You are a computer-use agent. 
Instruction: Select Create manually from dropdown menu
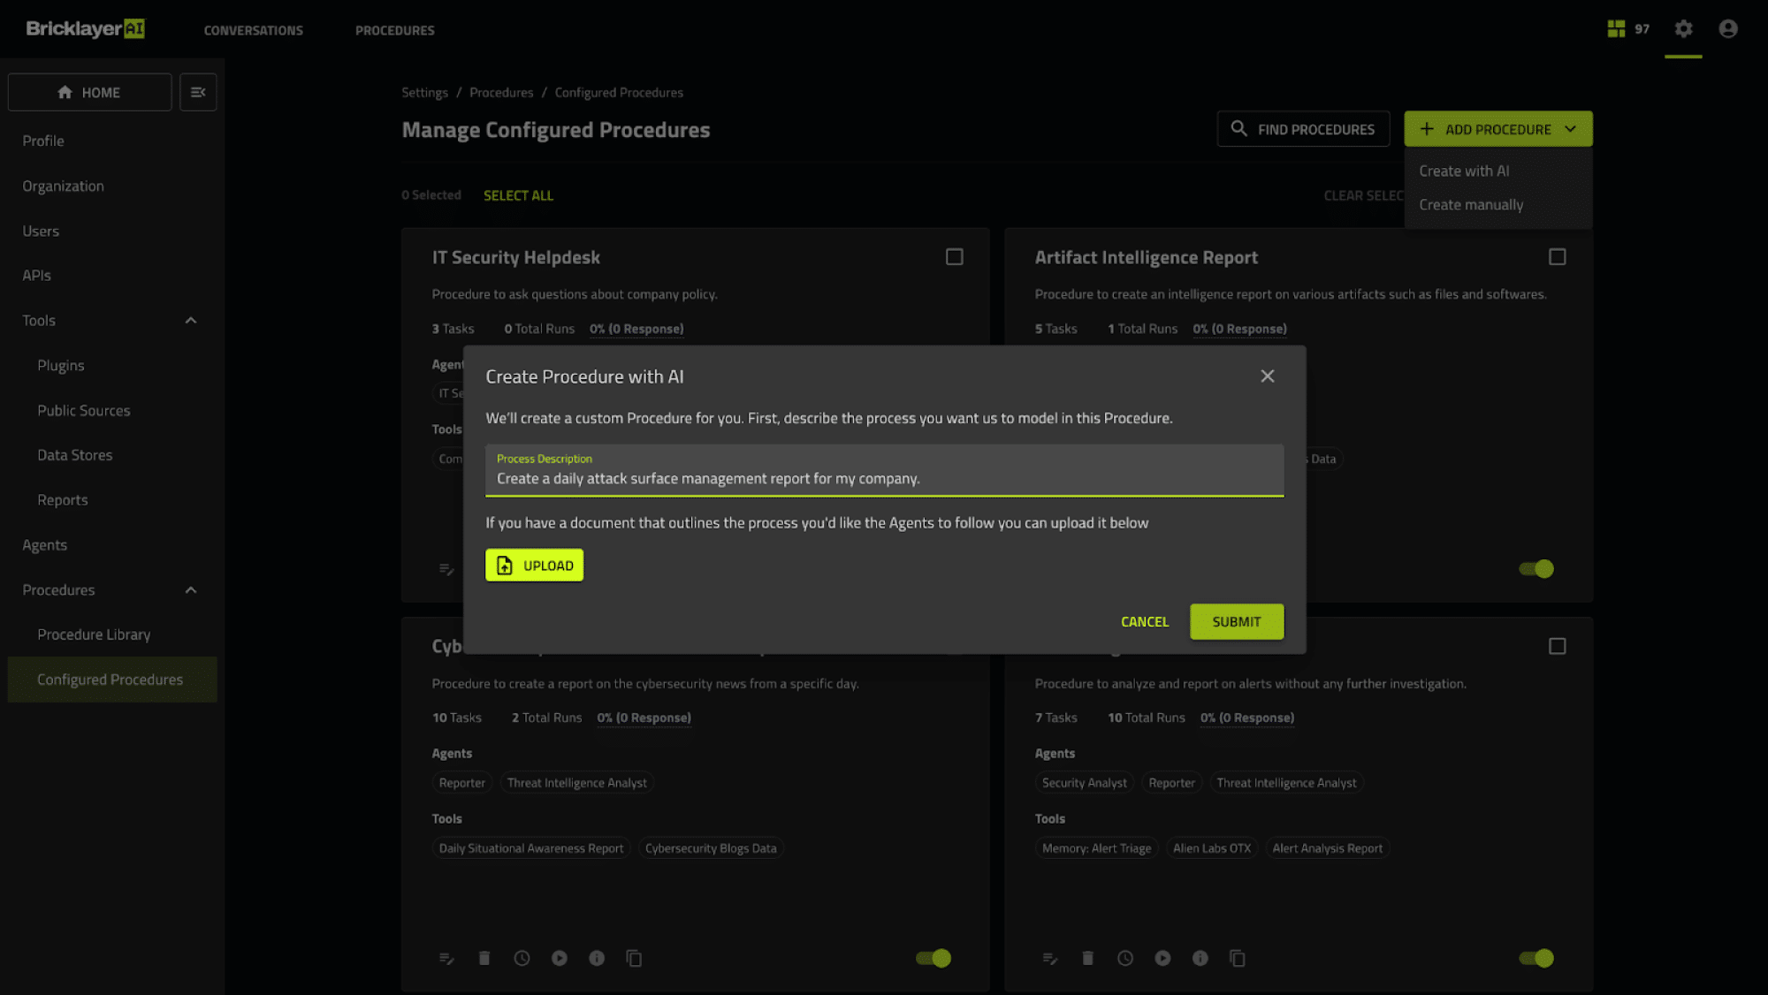pos(1471,205)
